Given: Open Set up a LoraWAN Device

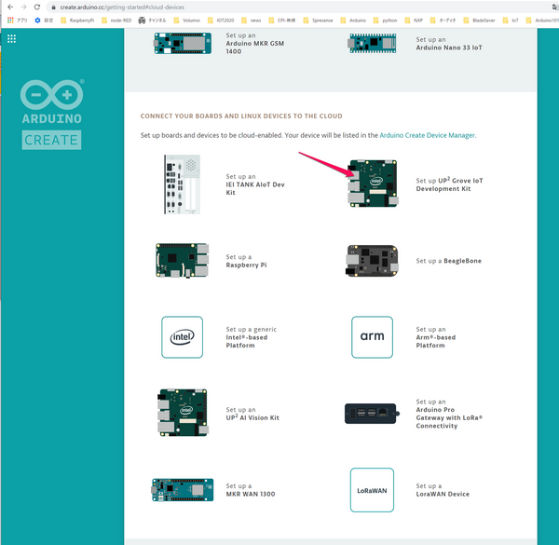Looking at the screenshot, I should pos(443,490).
